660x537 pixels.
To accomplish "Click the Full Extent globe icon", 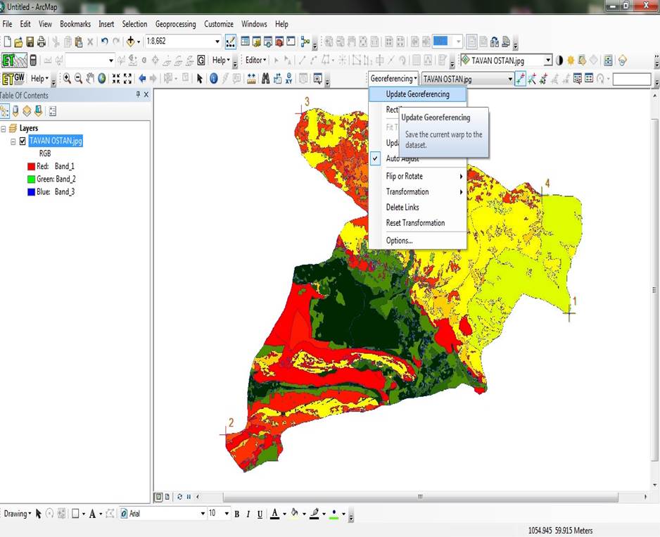I will [x=102, y=79].
